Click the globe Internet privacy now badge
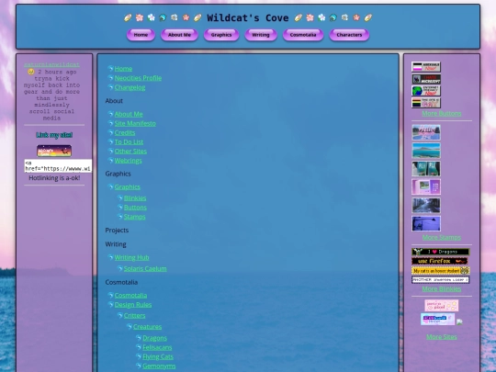The height and width of the screenshot is (372, 496). [x=426, y=91]
